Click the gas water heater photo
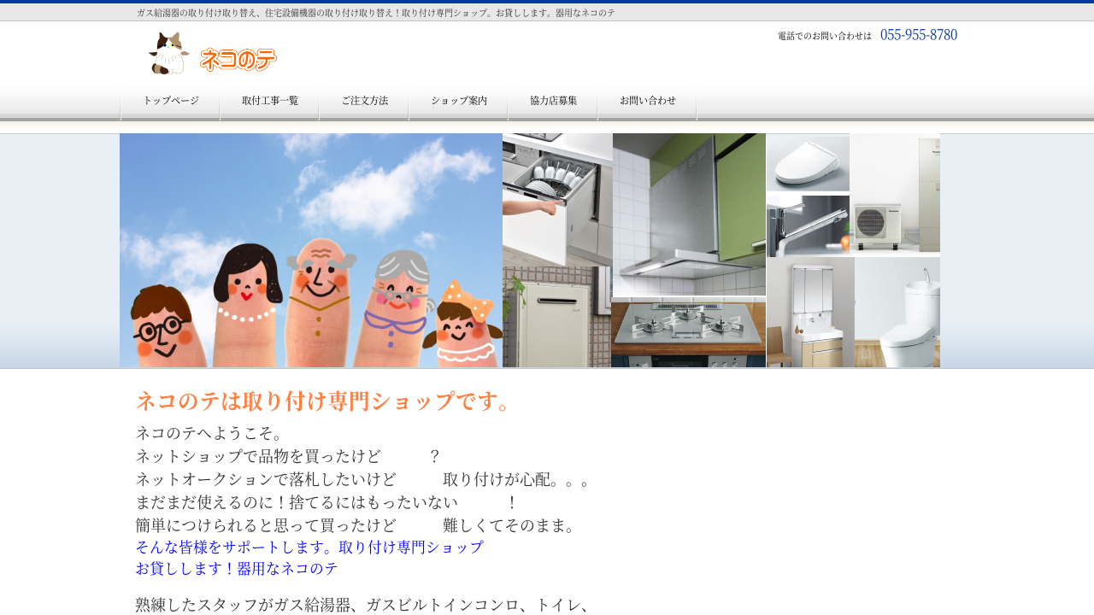This screenshot has height=615, width=1094. 556,320
